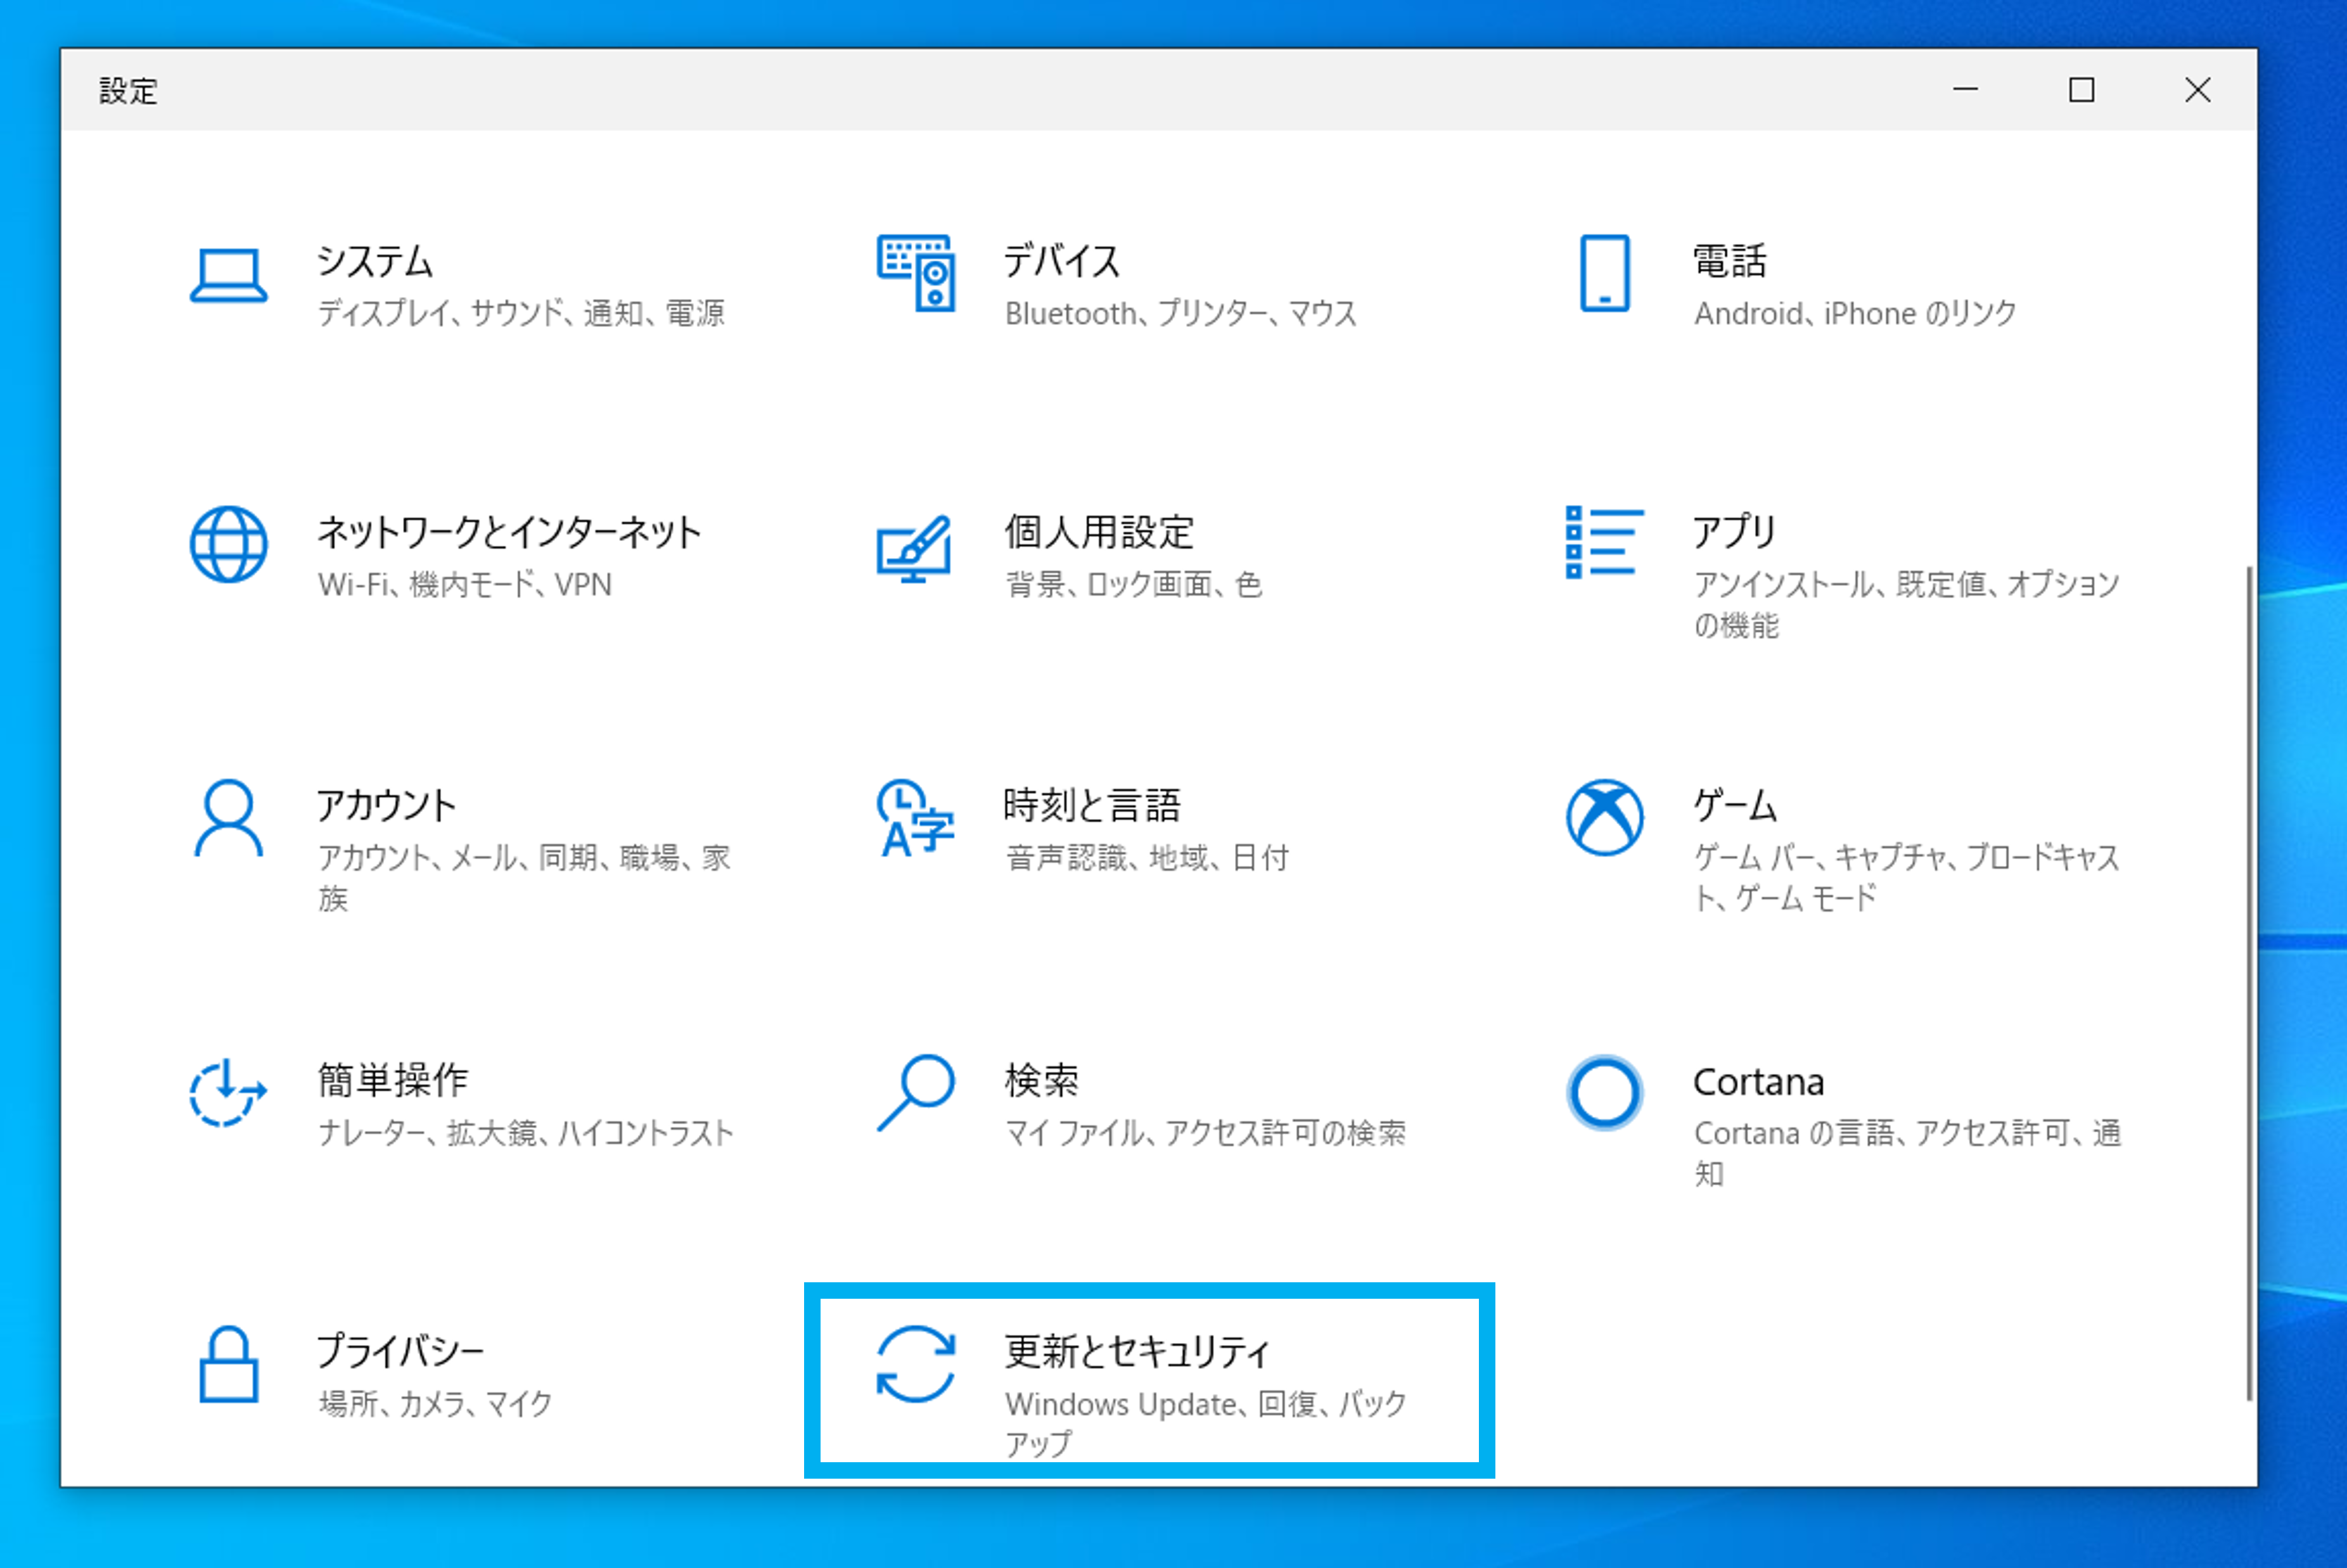The image size is (2347, 1568).
Task: Open the 時刻と言語 clock and letter icon
Action: coord(915,818)
